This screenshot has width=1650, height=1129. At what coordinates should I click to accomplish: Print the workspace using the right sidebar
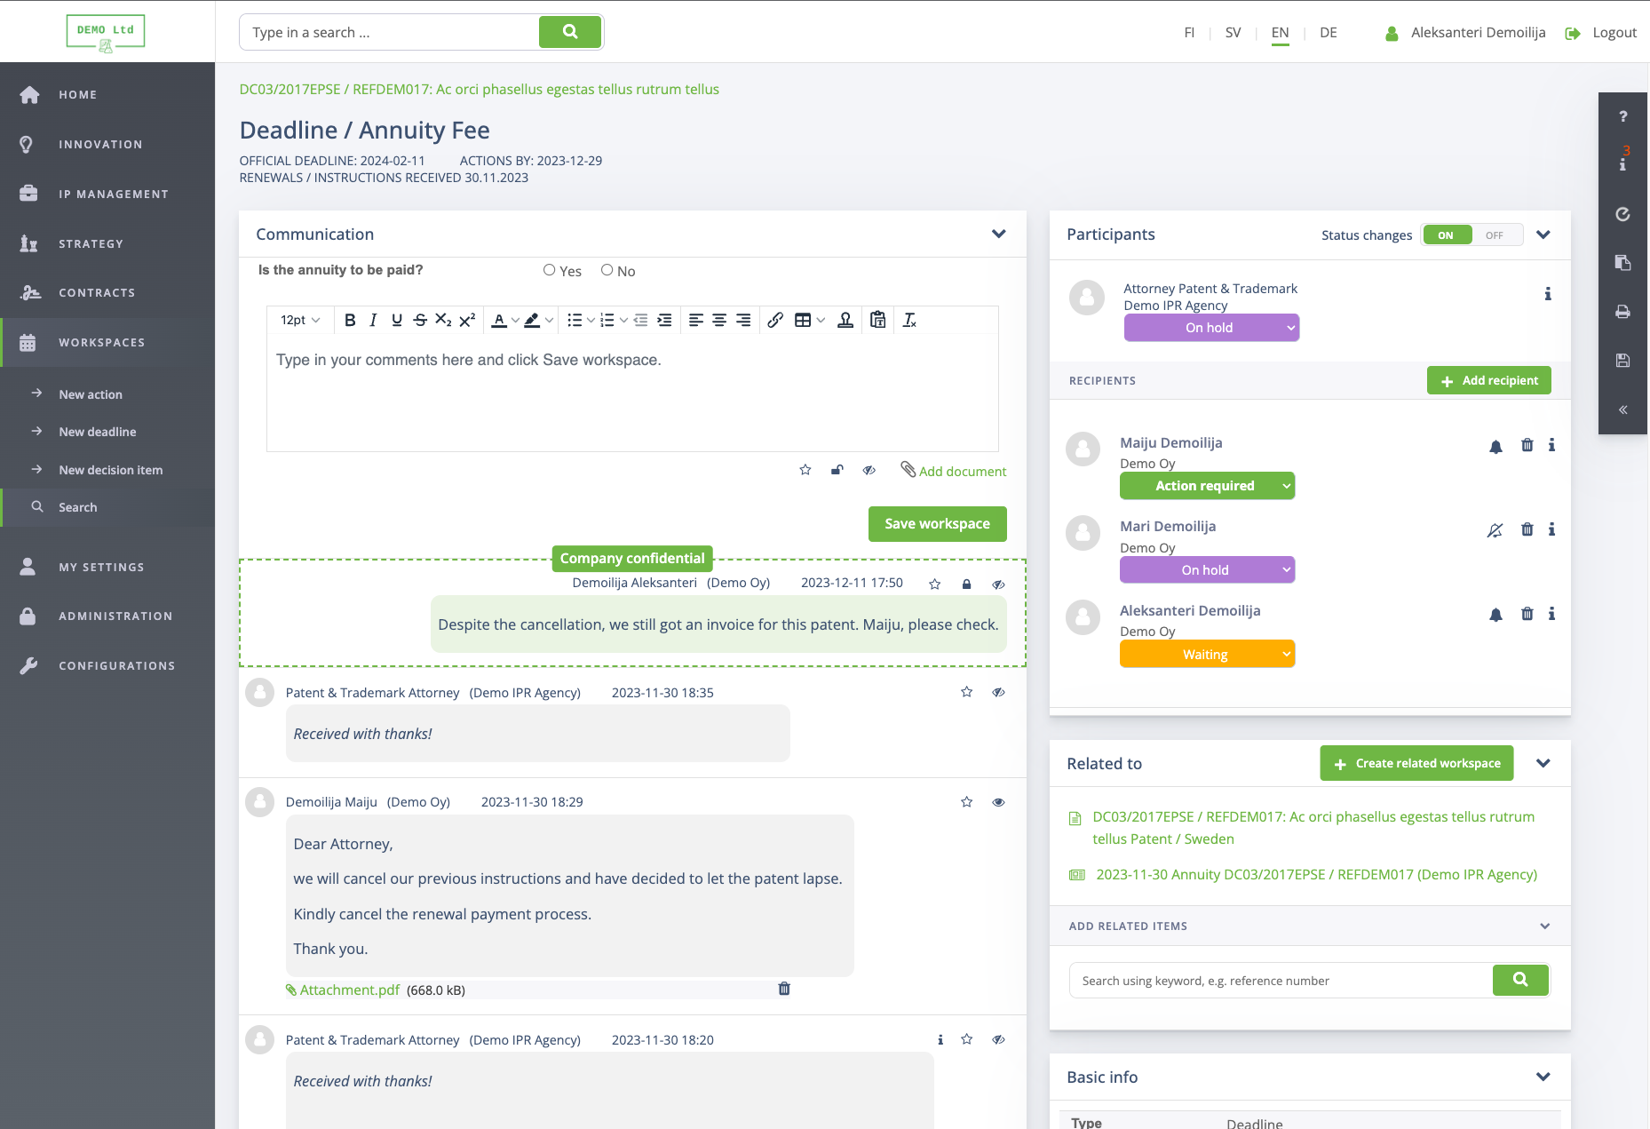[1622, 312]
